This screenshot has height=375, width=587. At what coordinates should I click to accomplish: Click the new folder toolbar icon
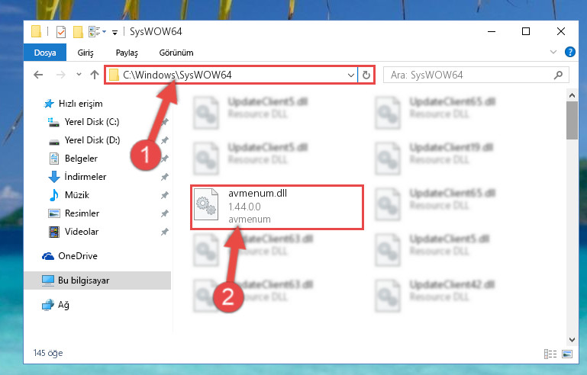(x=78, y=32)
